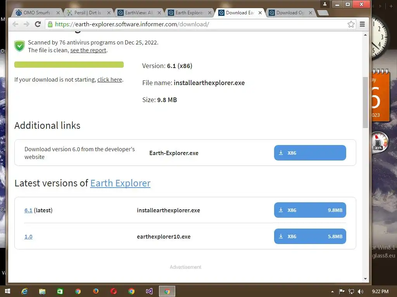Click the 'Additional links' heading

47,126
